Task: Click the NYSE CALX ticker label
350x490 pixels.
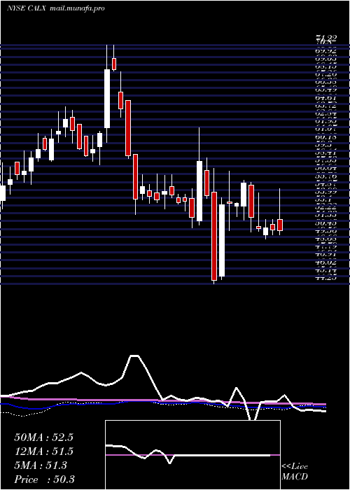Action: coord(27,8)
